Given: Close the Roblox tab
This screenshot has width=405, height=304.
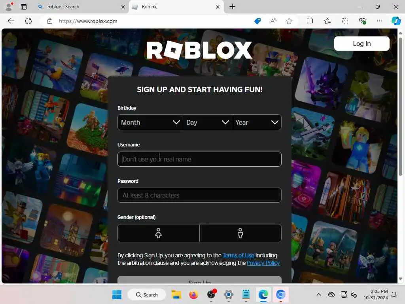Looking at the screenshot, I should click(x=218, y=7).
